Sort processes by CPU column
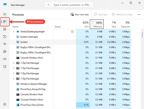This screenshot has height=109, width=144. click(x=83, y=24)
